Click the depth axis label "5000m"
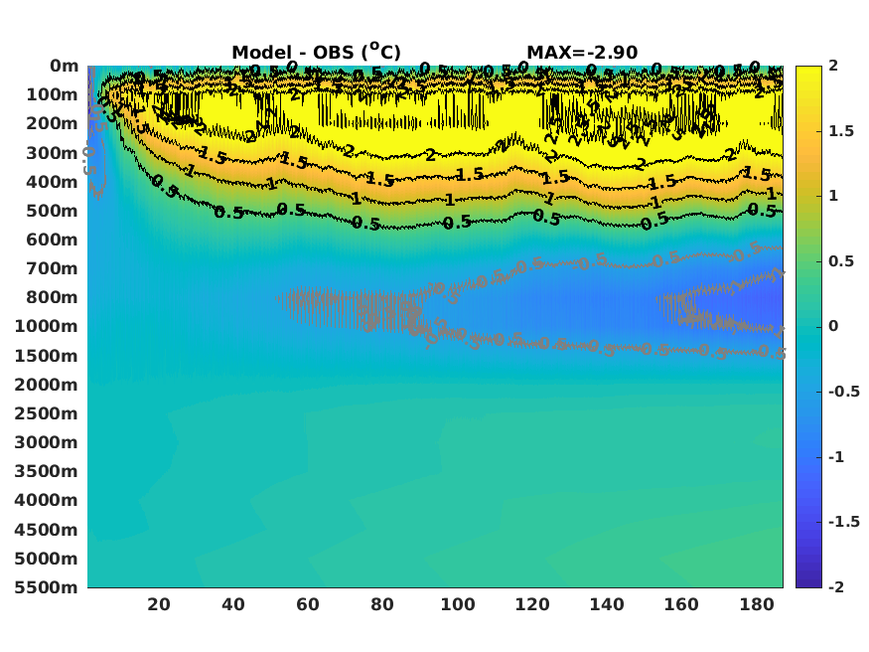The image size is (869, 652). tap(47, 558)
